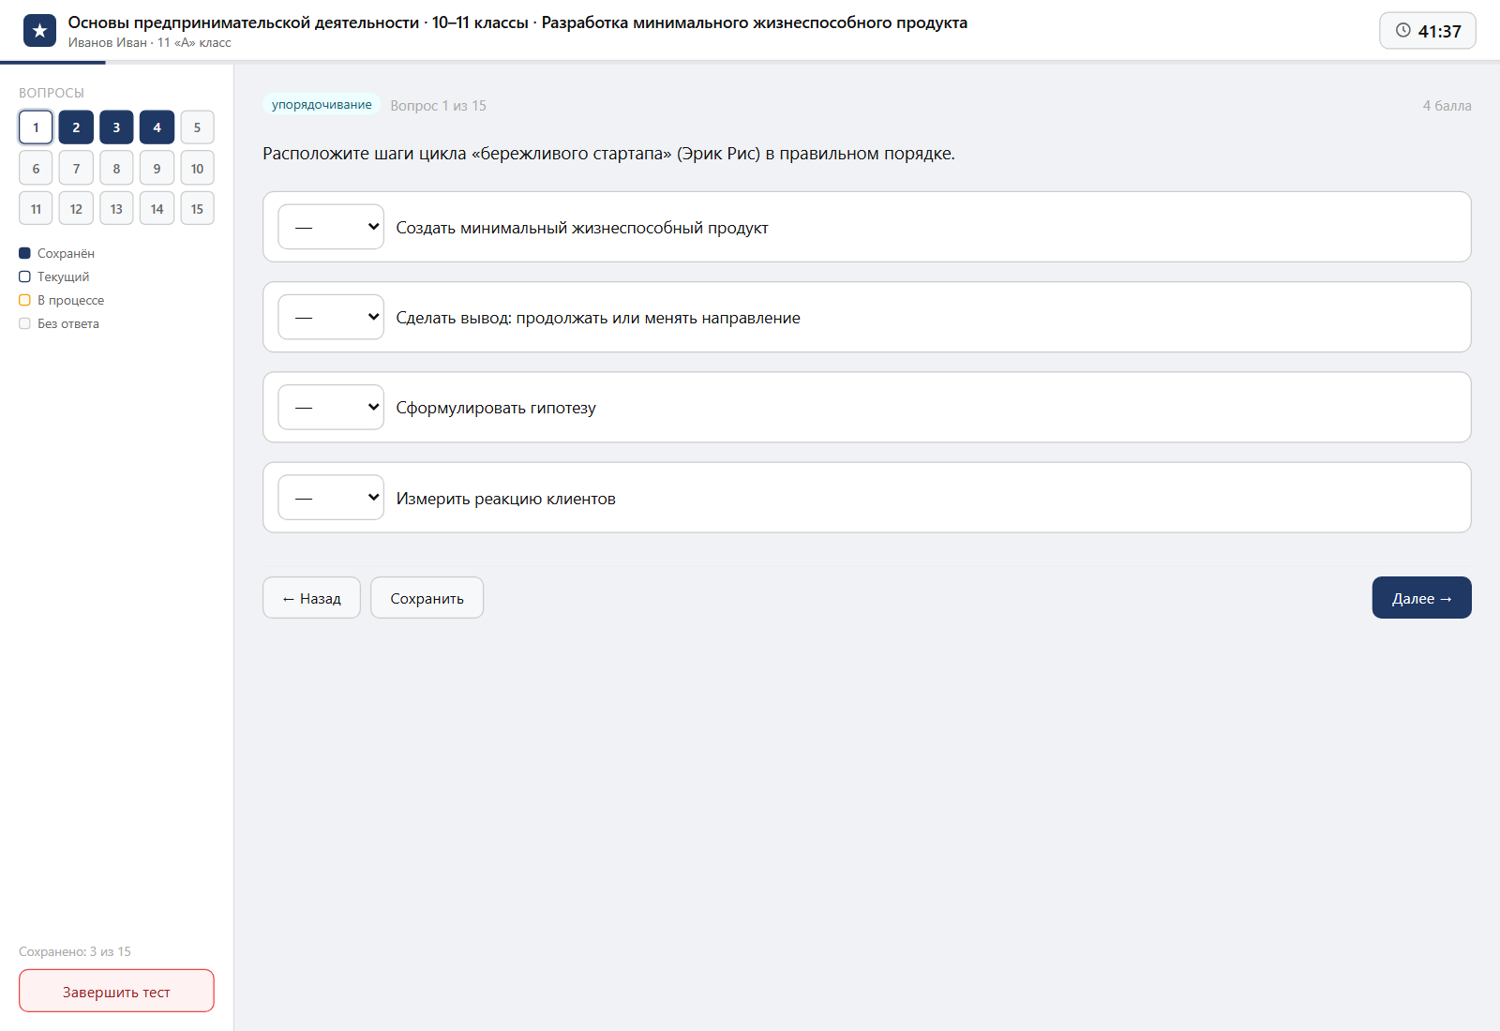
Task: Jump to question 9
Action: [x=157, y=169]
